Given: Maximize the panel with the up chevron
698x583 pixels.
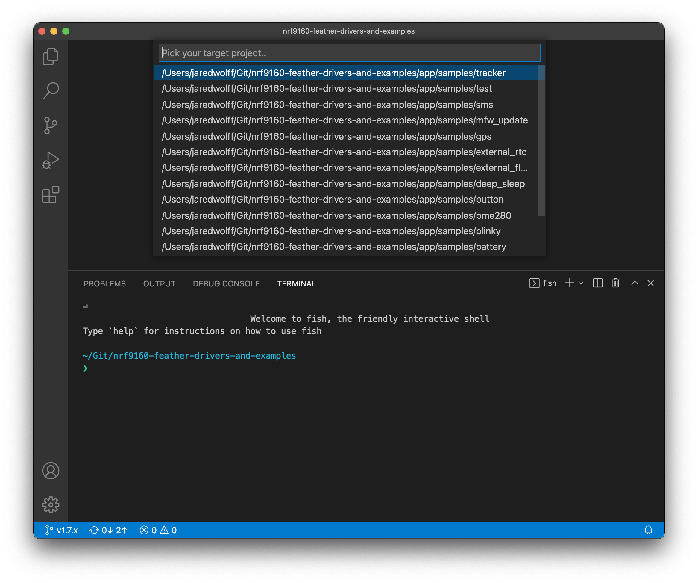Looking at the screenshot, I should [635, 283].
